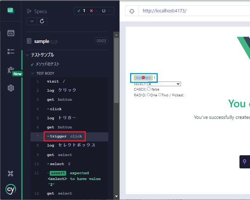The width and height of the screenshot is (250, 200).
Task: Select the -trigger click command row
Action: pos(69,136)
